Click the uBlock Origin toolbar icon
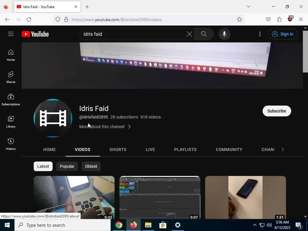Image resolution: width=308 pixels, height=231 pixels. pyautogui.click(x=290, y=19)
